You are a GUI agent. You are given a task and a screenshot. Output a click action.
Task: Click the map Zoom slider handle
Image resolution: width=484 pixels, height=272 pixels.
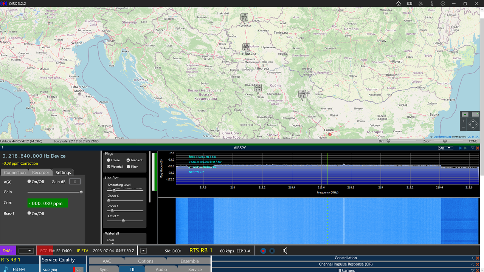445,141
